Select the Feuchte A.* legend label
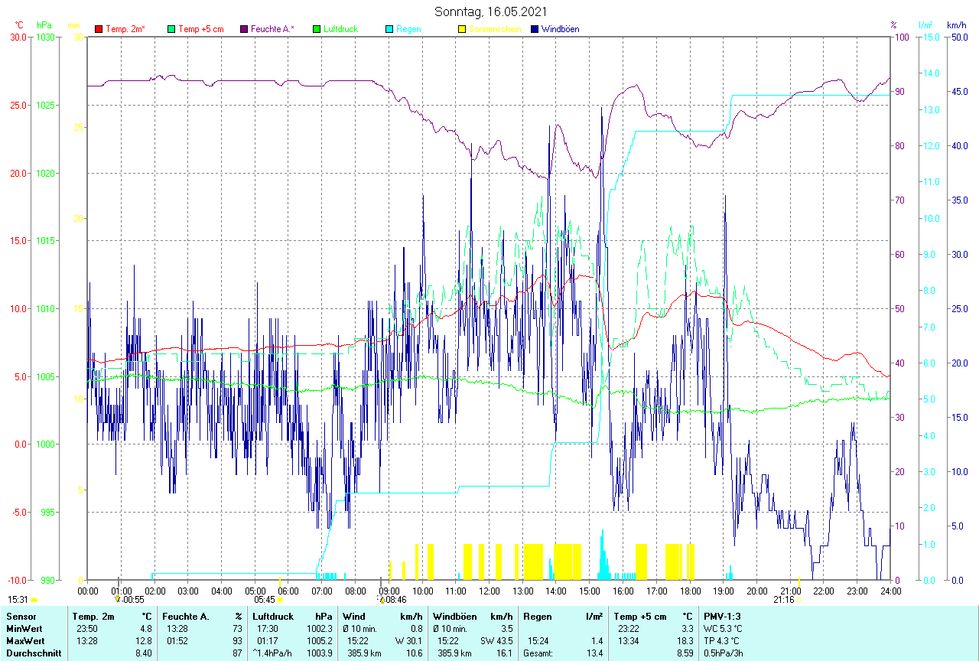979x661 pixels. coord(272,29)
